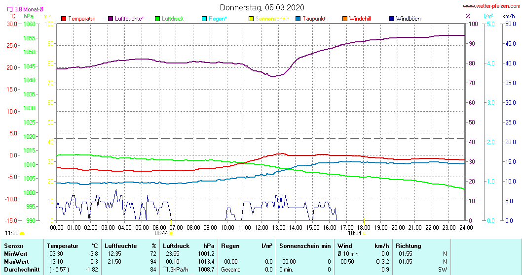Click the maximum pressure value 1013.4

click(x=206, y=262)
